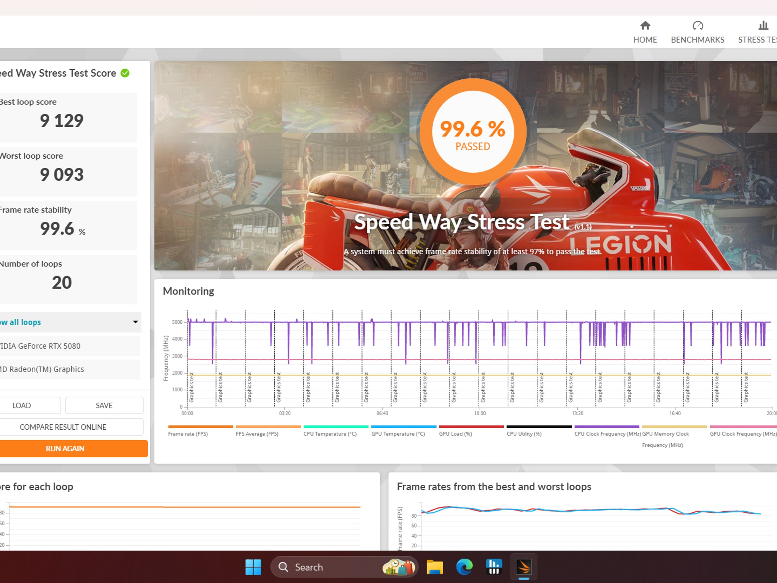
Task: Click the HOME menu label
Action: pos(645,40)
